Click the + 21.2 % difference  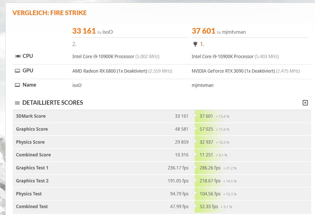click(x=230, y=168)
